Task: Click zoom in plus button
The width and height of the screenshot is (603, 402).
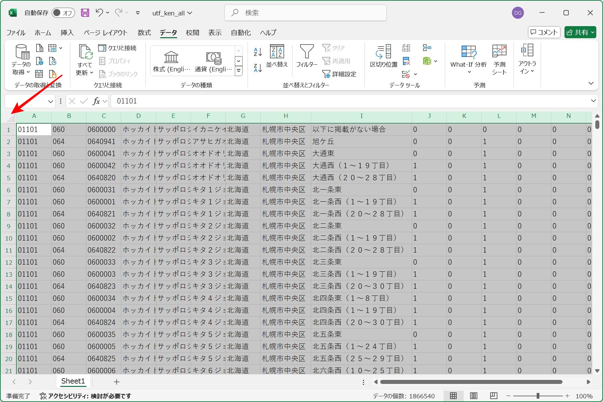Action: (567, 396)
